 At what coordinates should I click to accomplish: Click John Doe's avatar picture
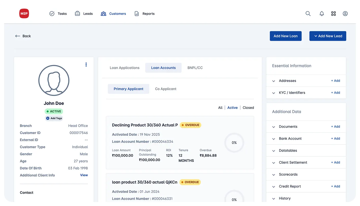tap(54, 80)
